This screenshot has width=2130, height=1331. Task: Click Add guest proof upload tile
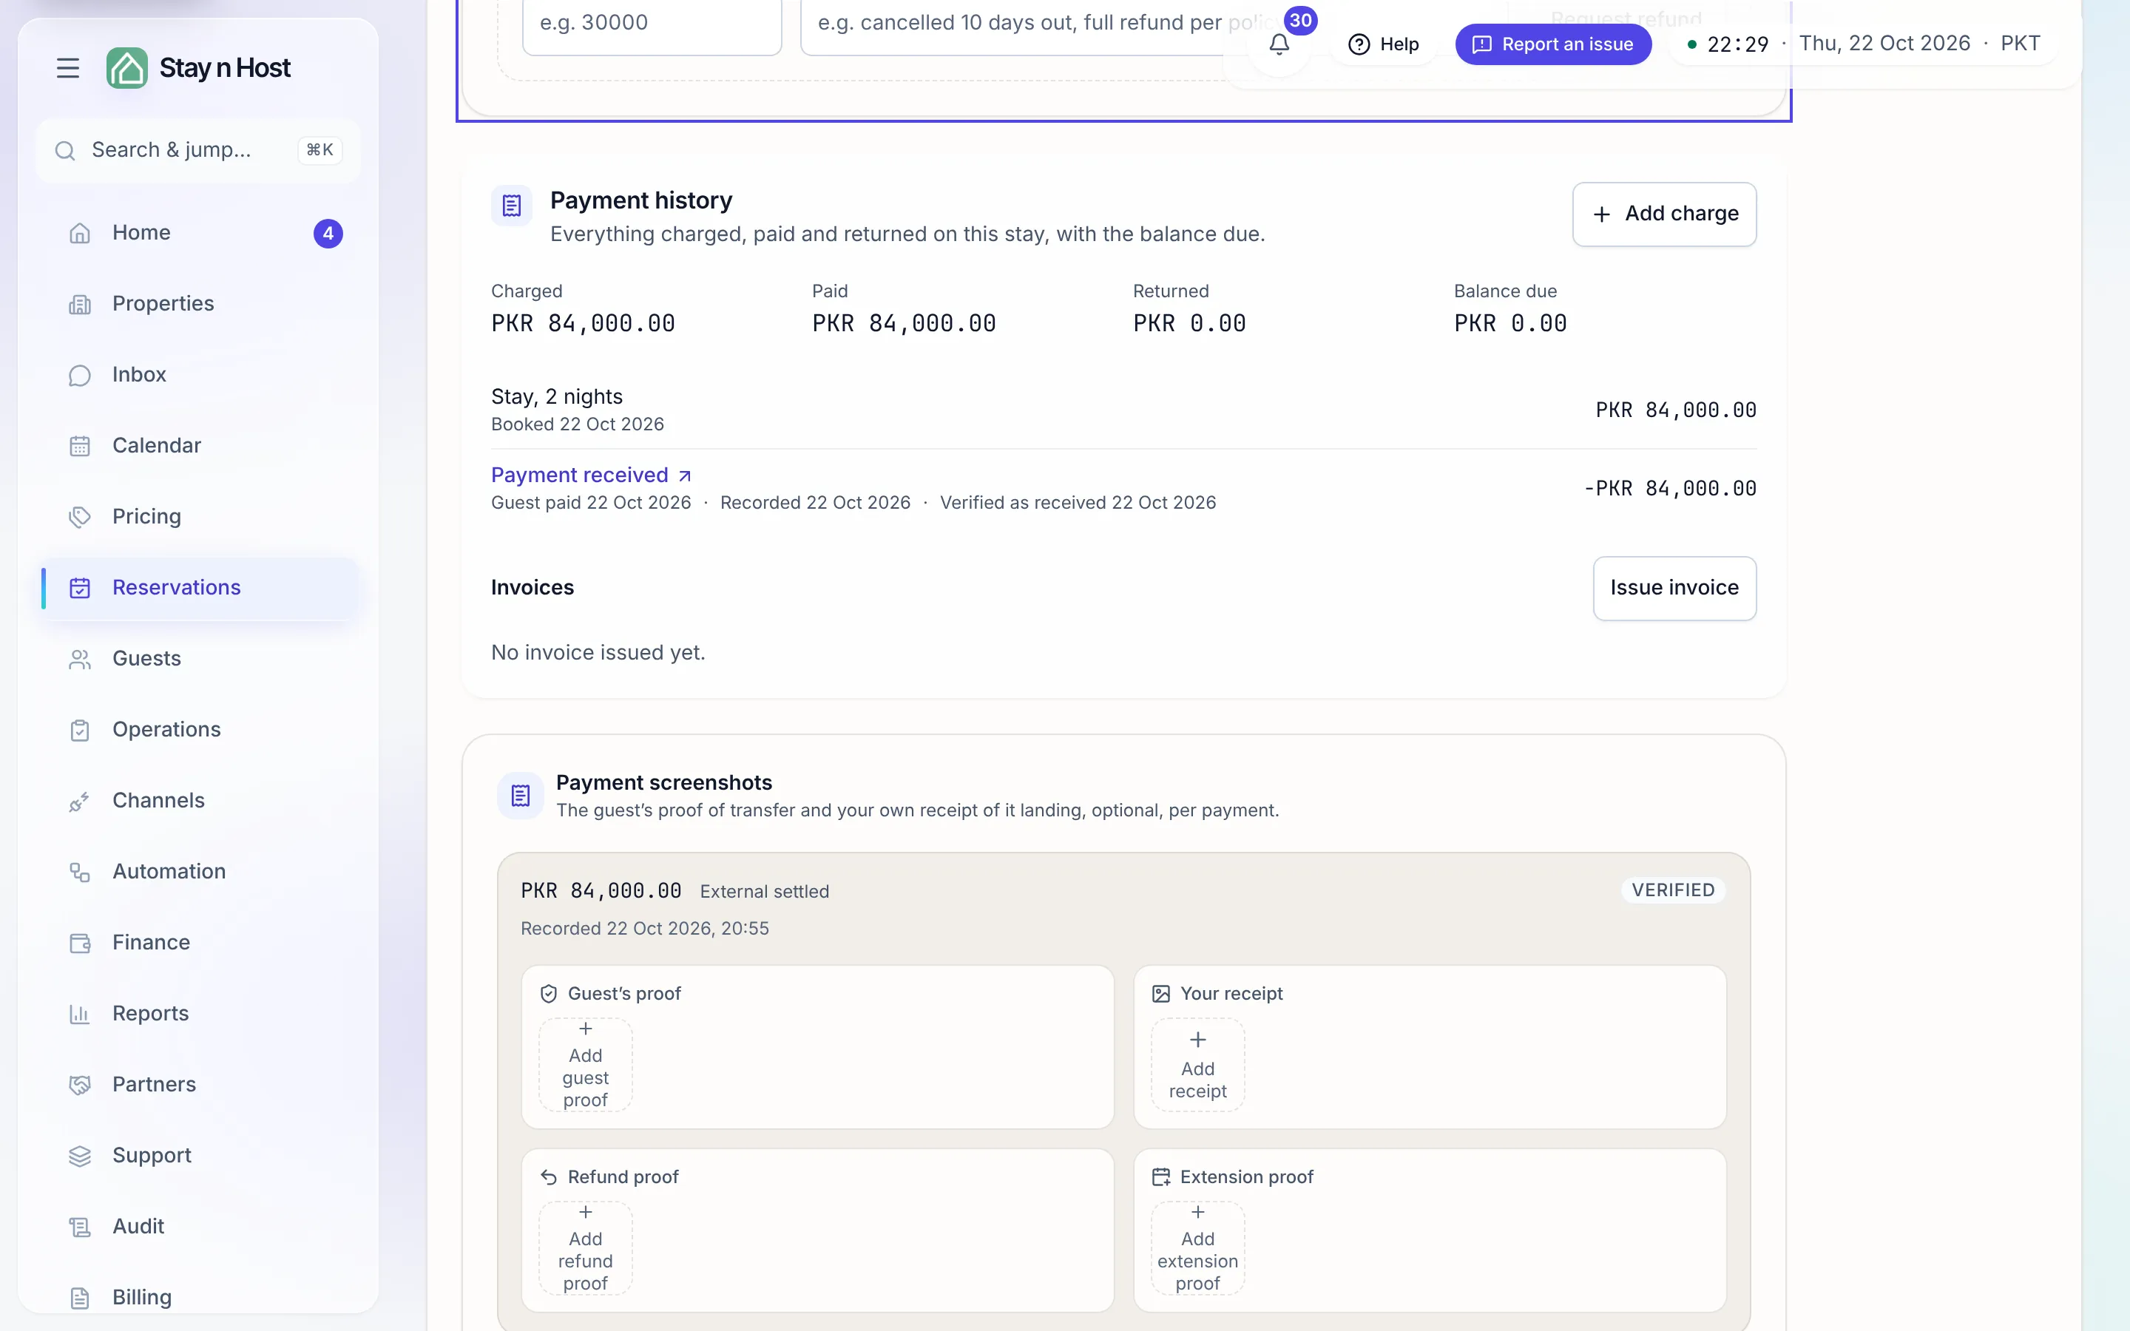point(585,1064)
